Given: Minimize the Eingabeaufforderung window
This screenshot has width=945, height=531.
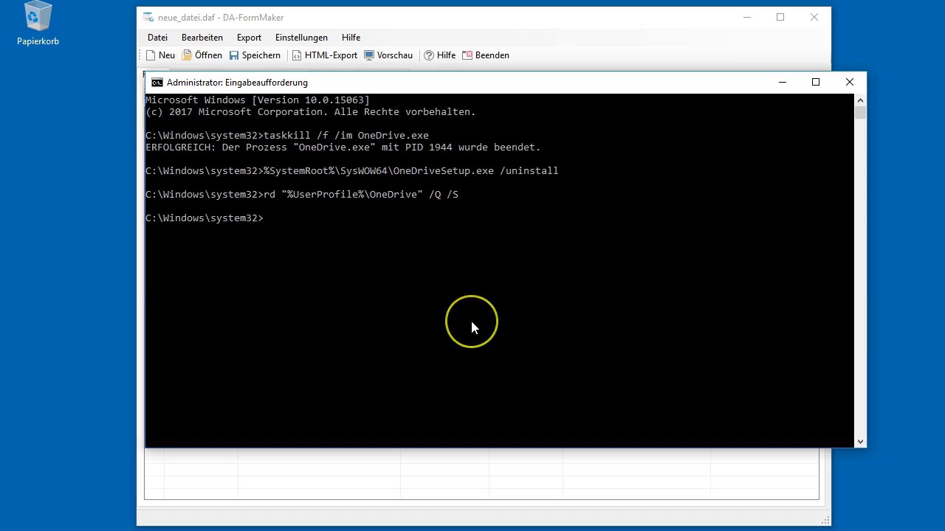Looking at the screenshot, I should click(783, 83).
